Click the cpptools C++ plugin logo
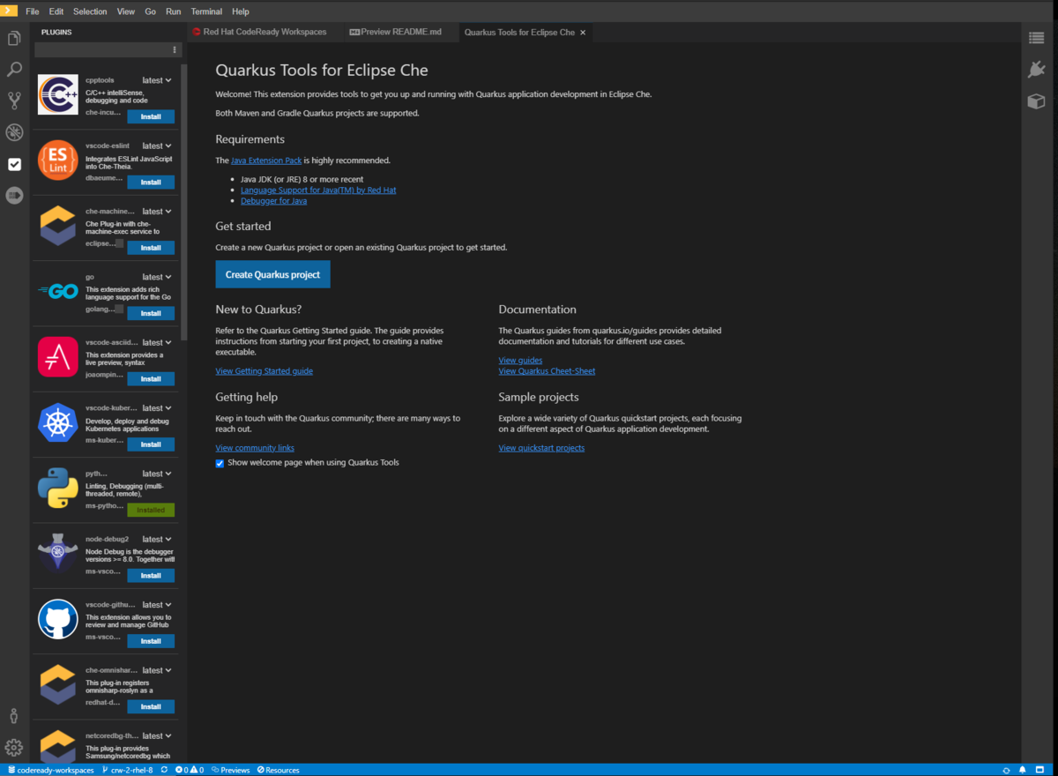This screenshot has width=1058, height=776. pyautogui.click(x=58, y=93)
